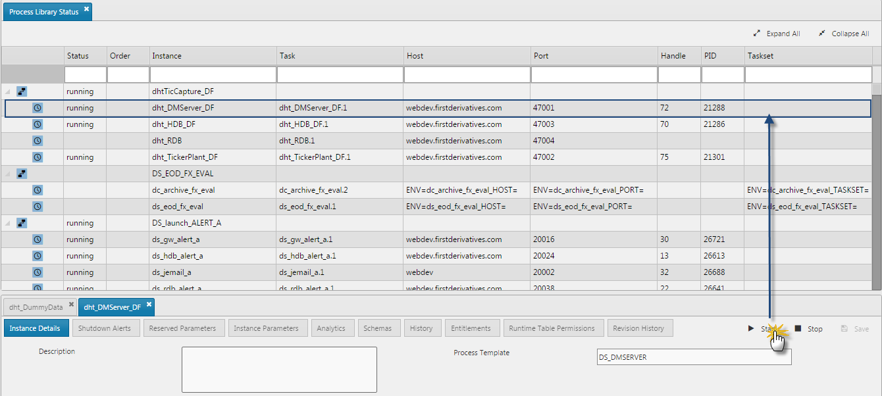Sort by the Instance column header
The image size is (882, 396).
[x=213, y=56]
